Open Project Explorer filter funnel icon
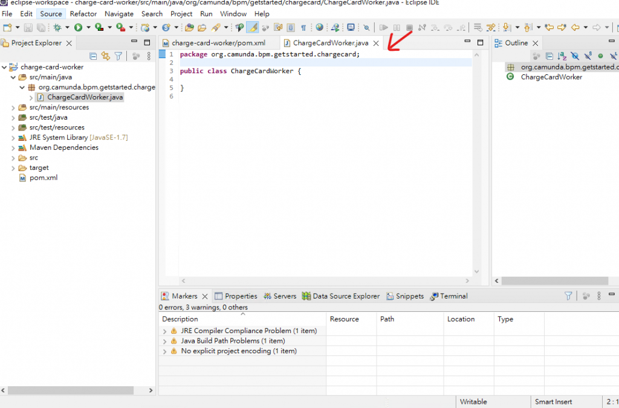 [118, 56]
